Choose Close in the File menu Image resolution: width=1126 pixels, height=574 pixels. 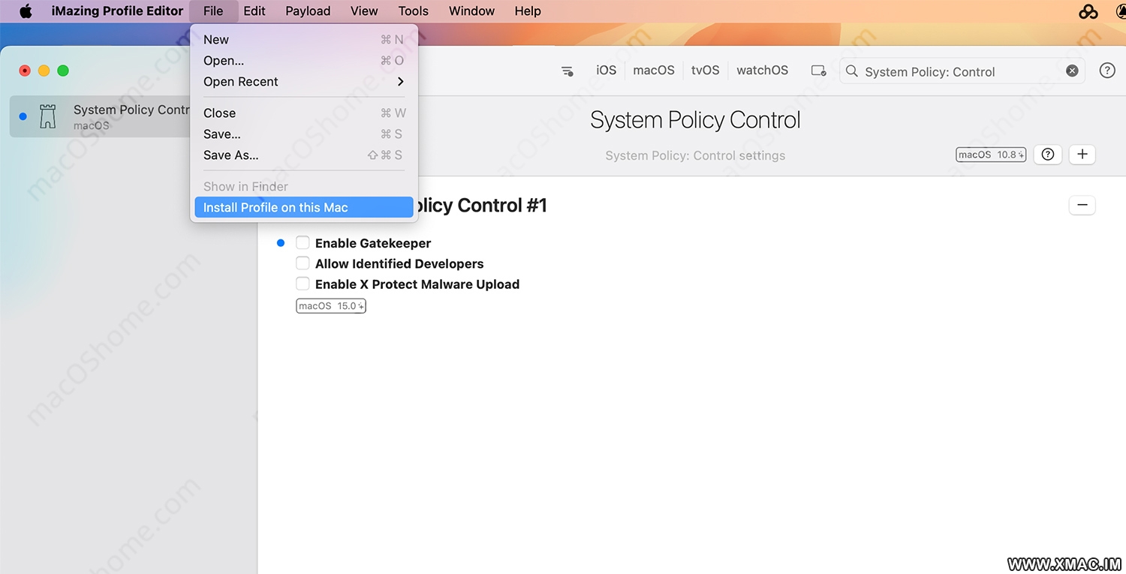coord(303,113)
